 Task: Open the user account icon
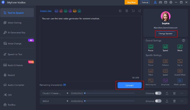tap(155, 2)
